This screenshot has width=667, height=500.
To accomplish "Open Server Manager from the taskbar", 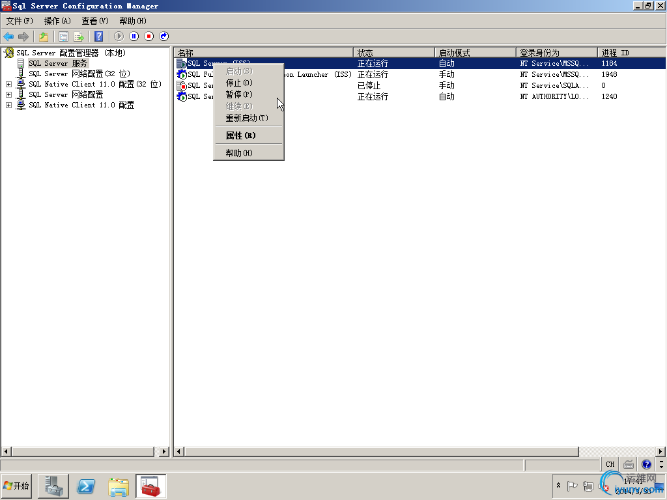I will point(53,486).
